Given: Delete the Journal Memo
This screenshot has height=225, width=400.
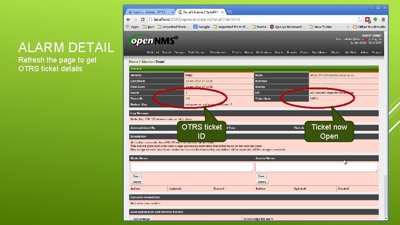Looking at the screenshot, I should pos(262,182).
